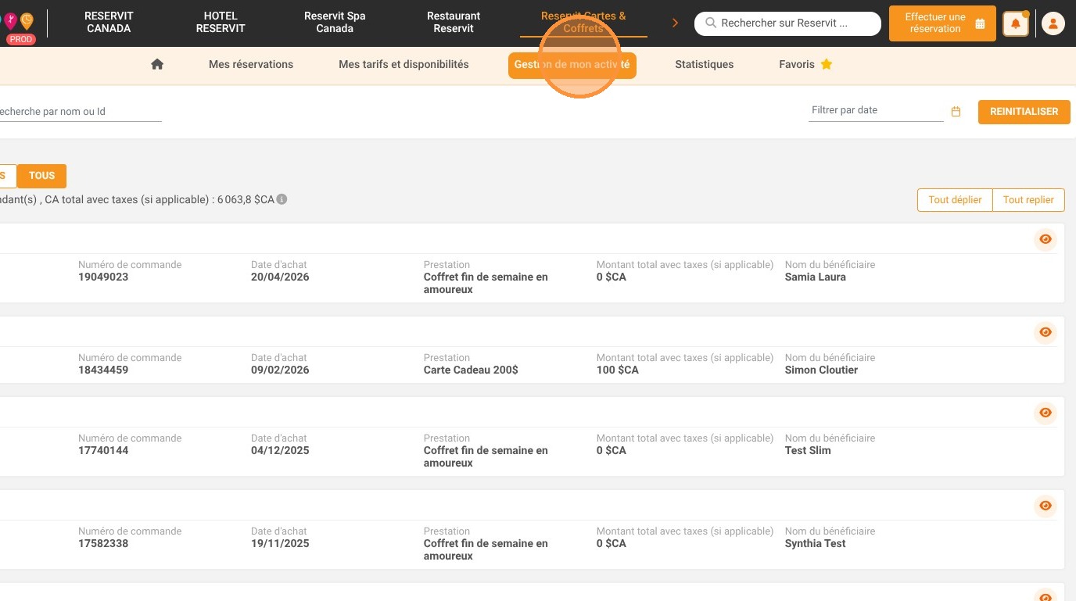Click the calendar icon beside Filtrer par date

click(x=956, y=112)
